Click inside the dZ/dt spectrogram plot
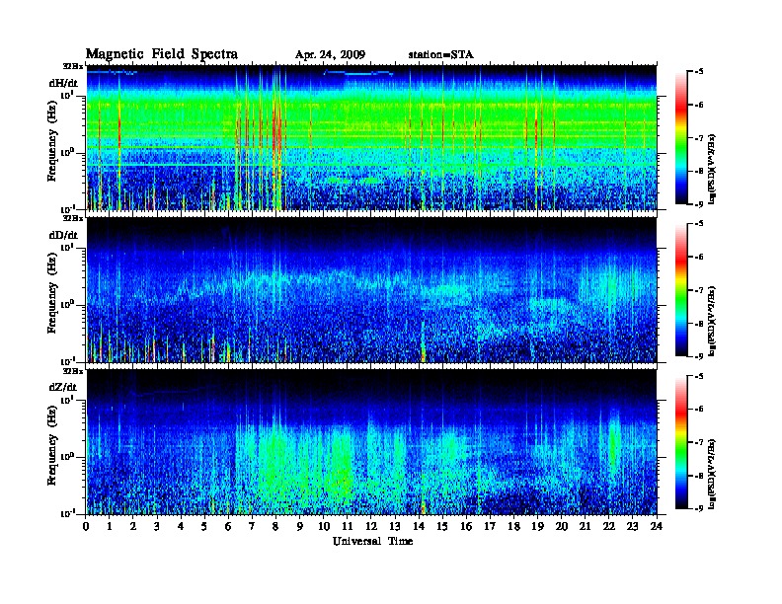The width and height of the screenshot is (782, 604). point(371,442)
